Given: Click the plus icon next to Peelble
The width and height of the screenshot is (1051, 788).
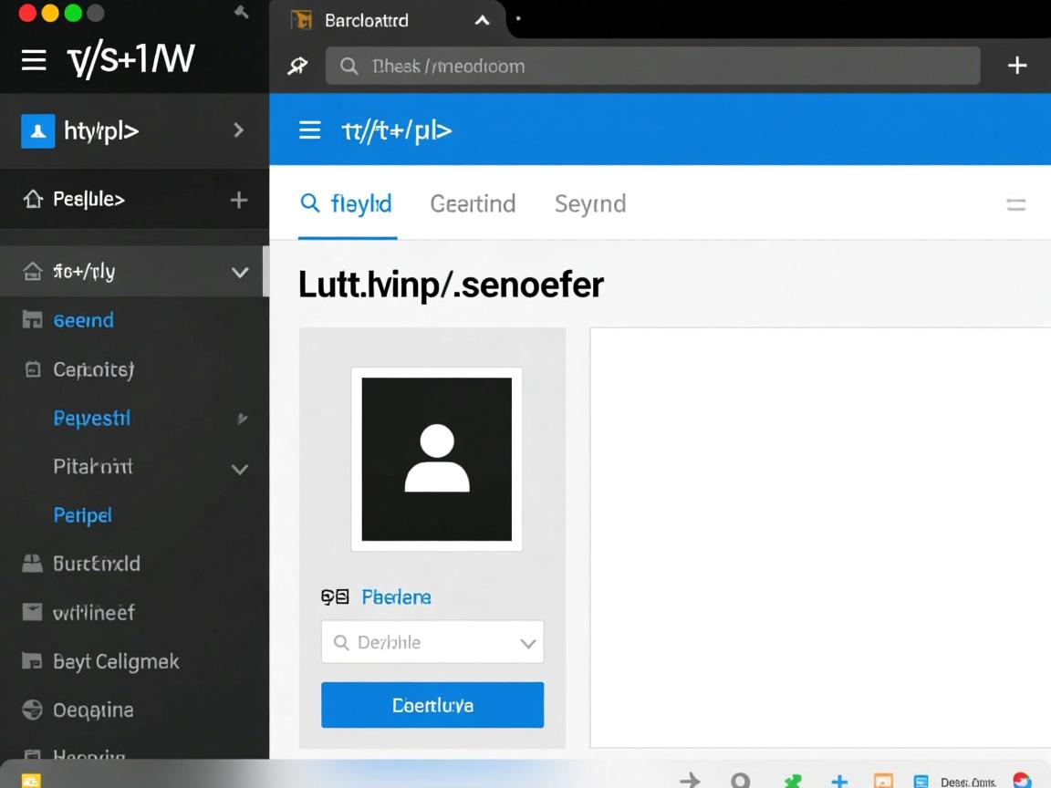Looking at the screenshot, I should [239, 200].
